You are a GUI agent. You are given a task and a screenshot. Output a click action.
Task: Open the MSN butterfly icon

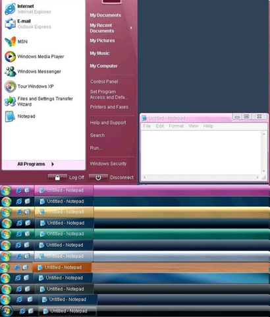[11, 42]
